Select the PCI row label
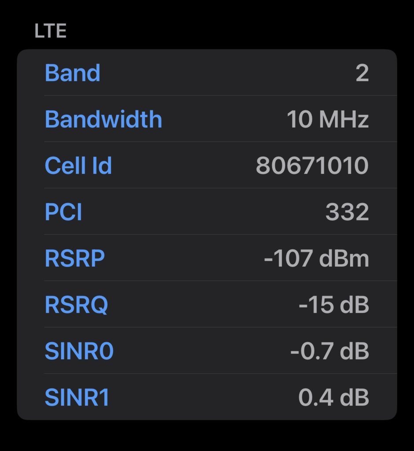The image size is (414, 451). click(63, 212)
